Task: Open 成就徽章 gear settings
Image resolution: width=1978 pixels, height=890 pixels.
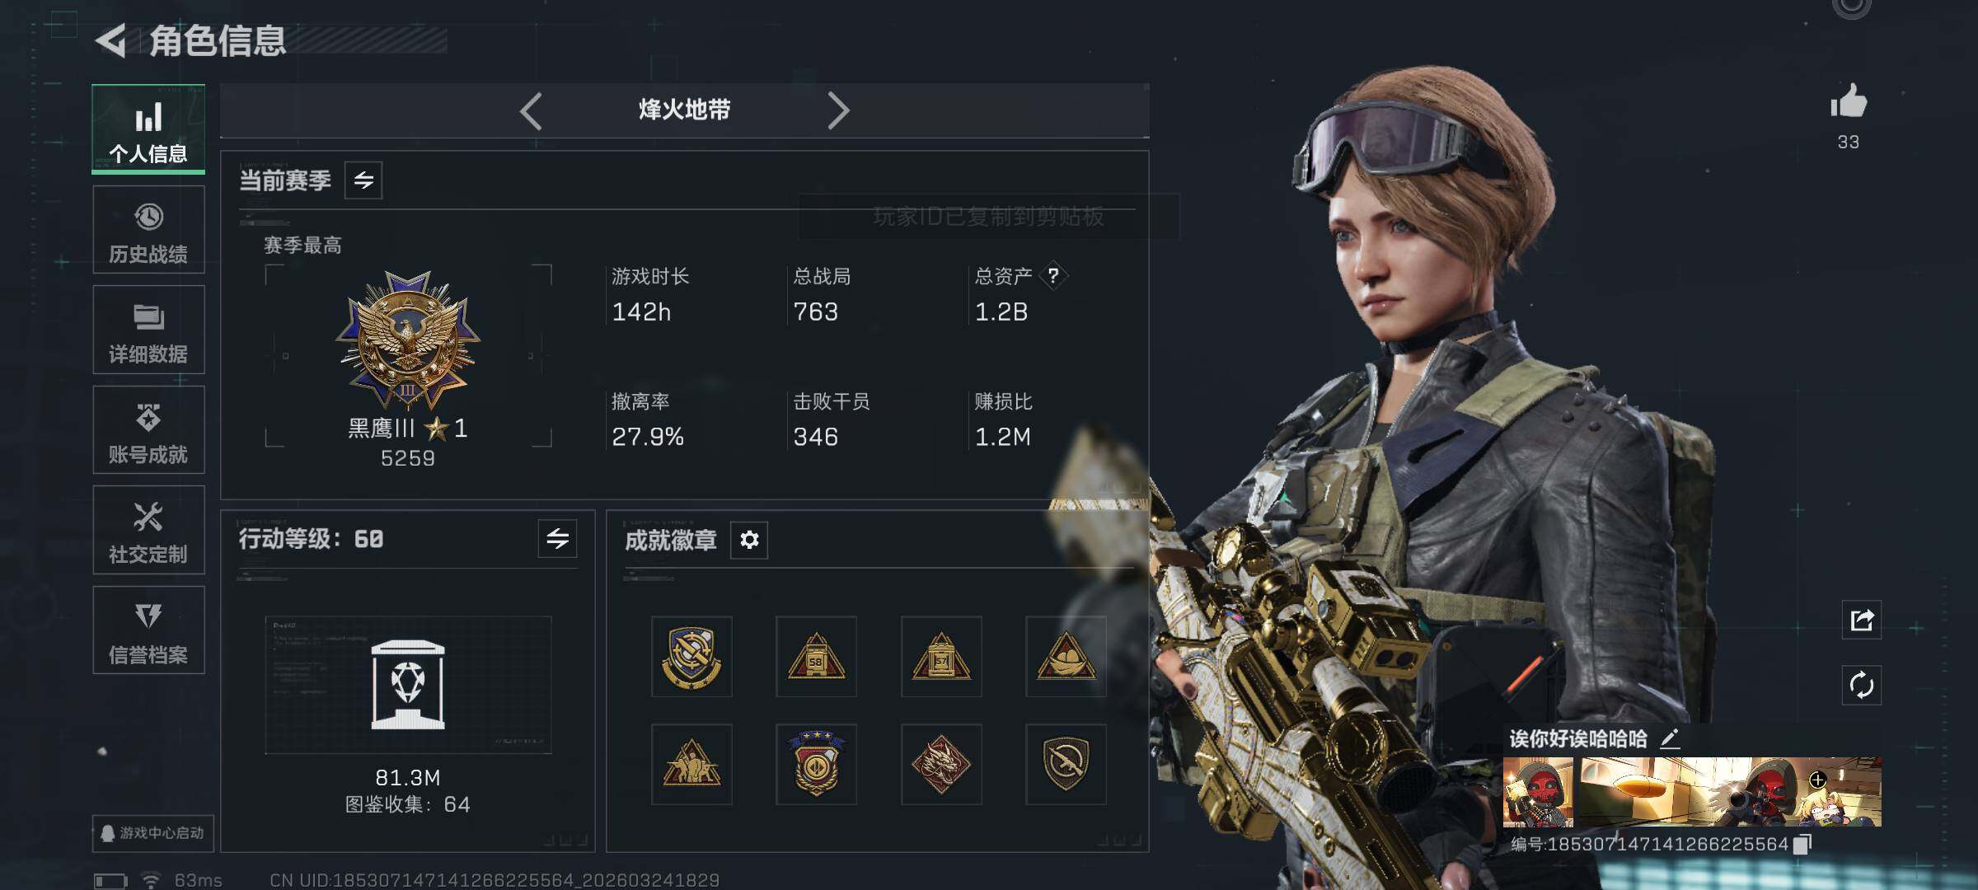Action: click(749, 540)
